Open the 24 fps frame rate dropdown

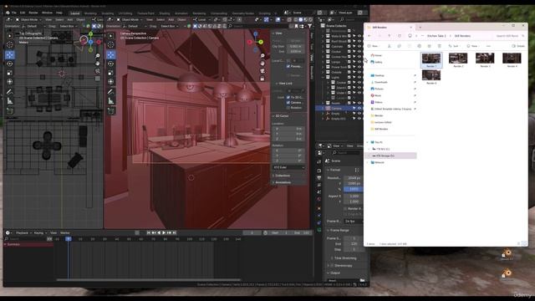(x=353, y=221)
